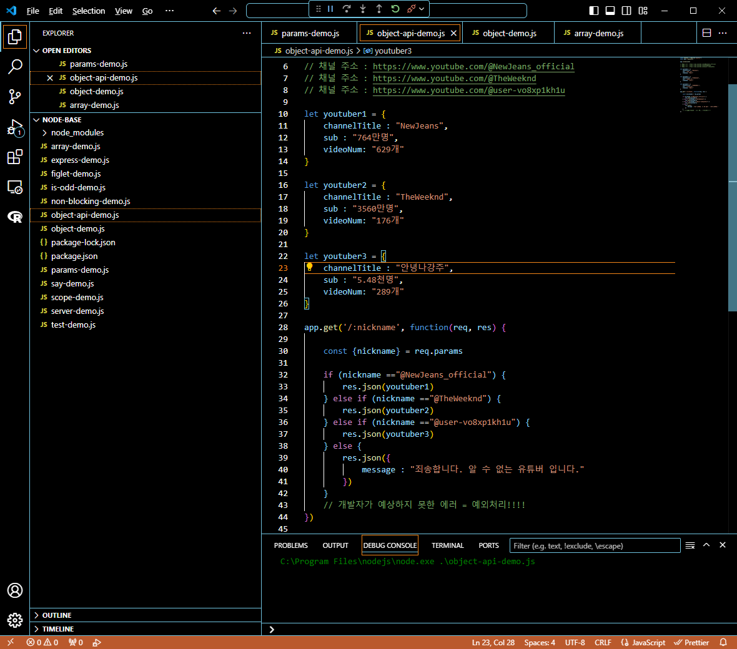Switch to the PORTS panel tab
The height and width of the screenshot is (649, 737).
point(488,545)
